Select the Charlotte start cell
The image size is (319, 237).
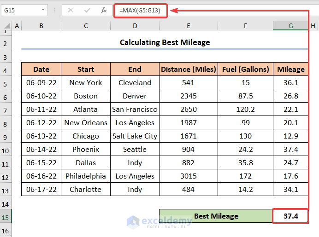[x=86, y=190]
